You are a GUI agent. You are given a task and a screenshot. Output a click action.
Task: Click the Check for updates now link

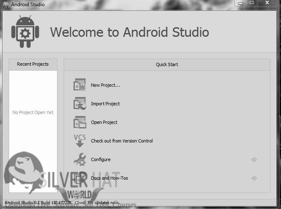97,203
